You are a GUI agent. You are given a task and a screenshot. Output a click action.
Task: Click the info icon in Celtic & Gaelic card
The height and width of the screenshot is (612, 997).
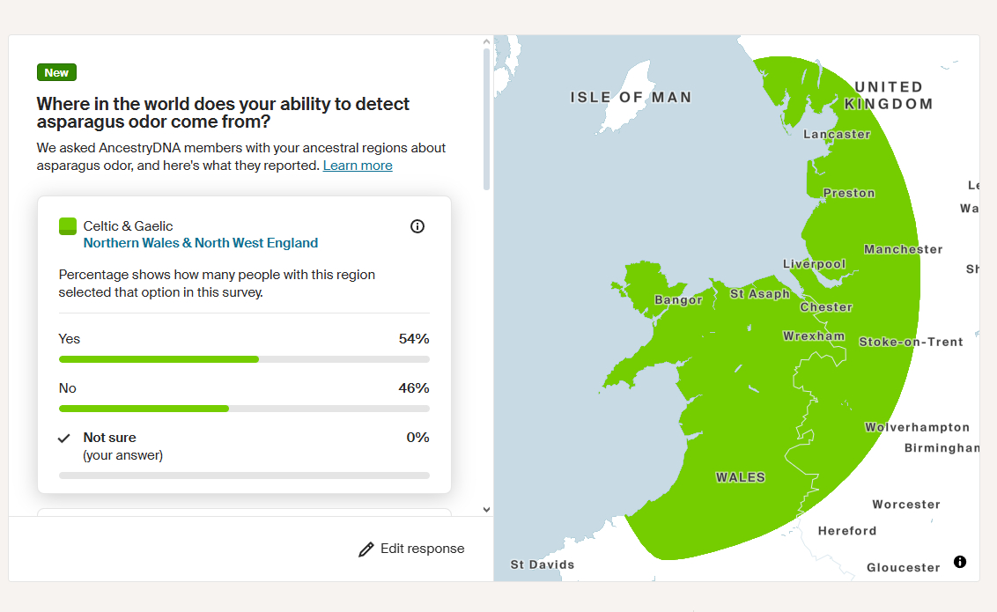point(417,226)
